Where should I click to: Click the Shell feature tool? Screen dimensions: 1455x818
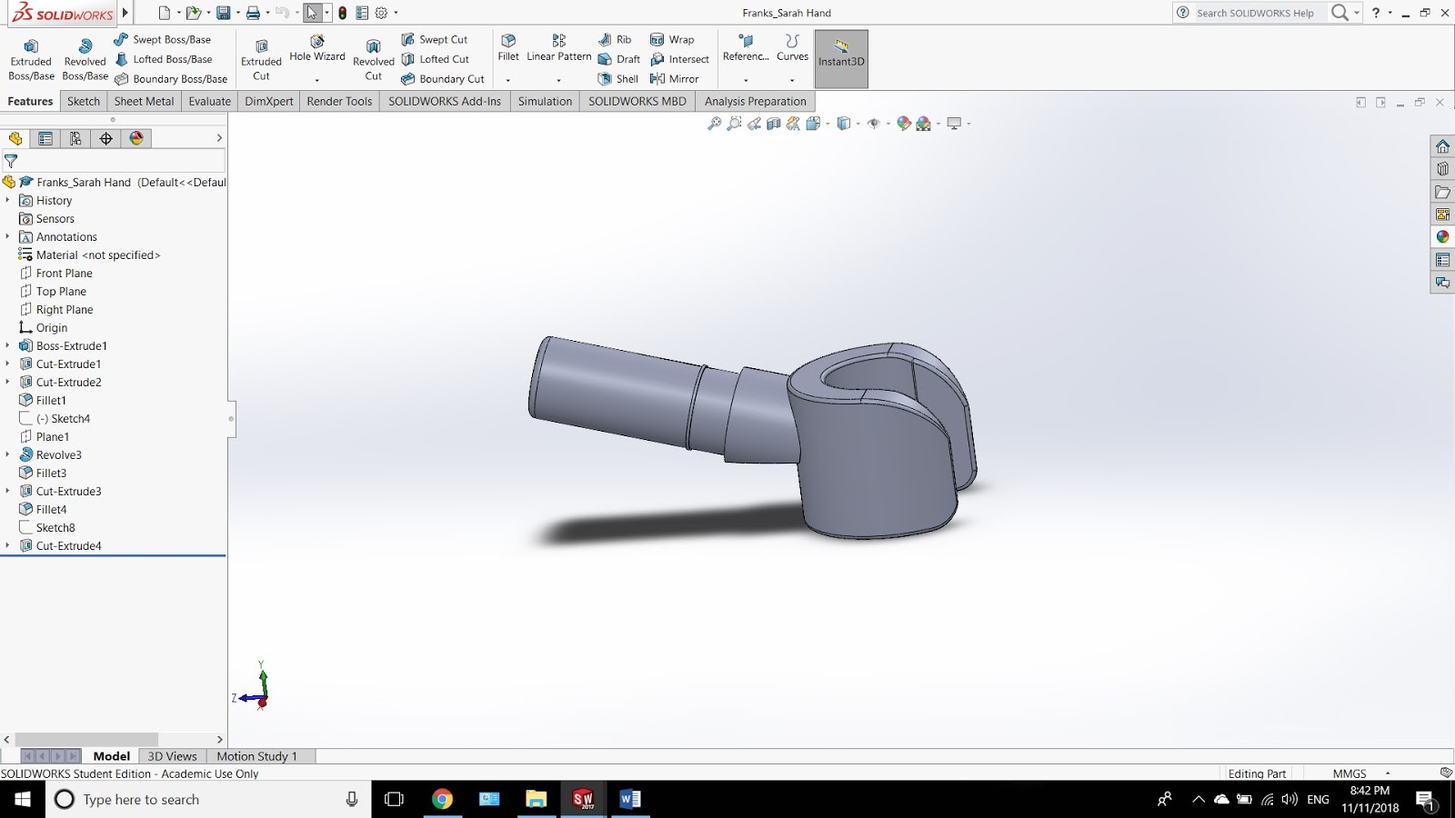[x=618, y=79]
